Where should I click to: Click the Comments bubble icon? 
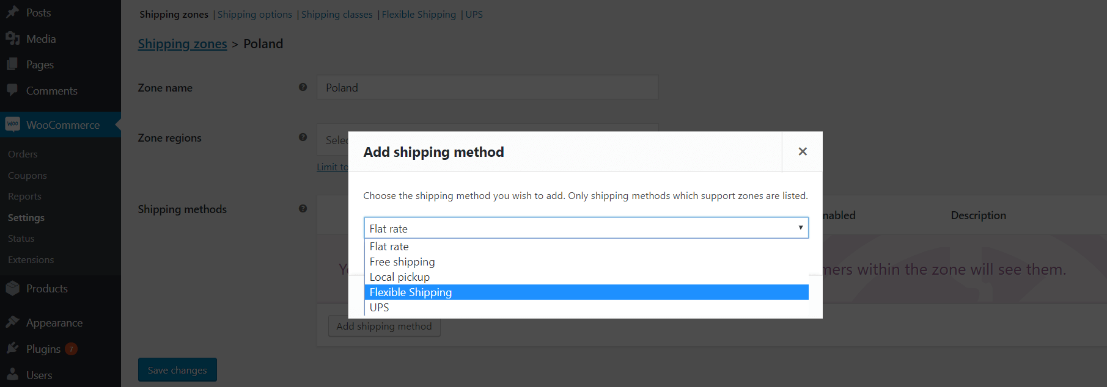point(12,90)
